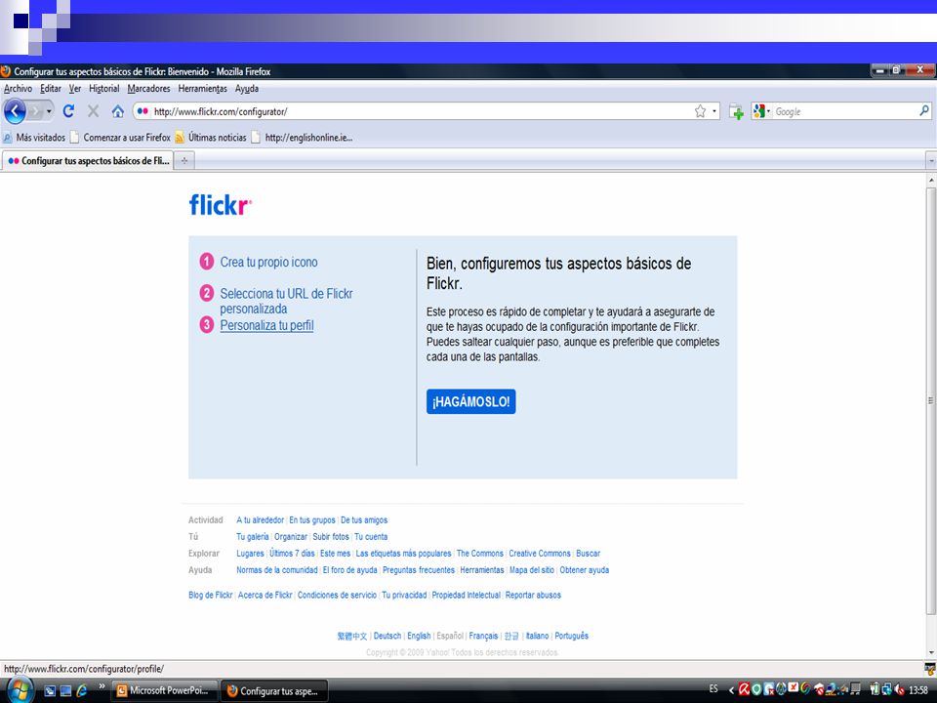Viewport: 937px width, 703px height.
Task: Click the Firefox Configurar tus aspe taskbar button
Action: pos(274,691)
